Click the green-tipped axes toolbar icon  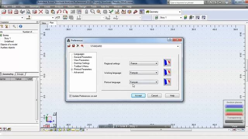coord(111,12)
